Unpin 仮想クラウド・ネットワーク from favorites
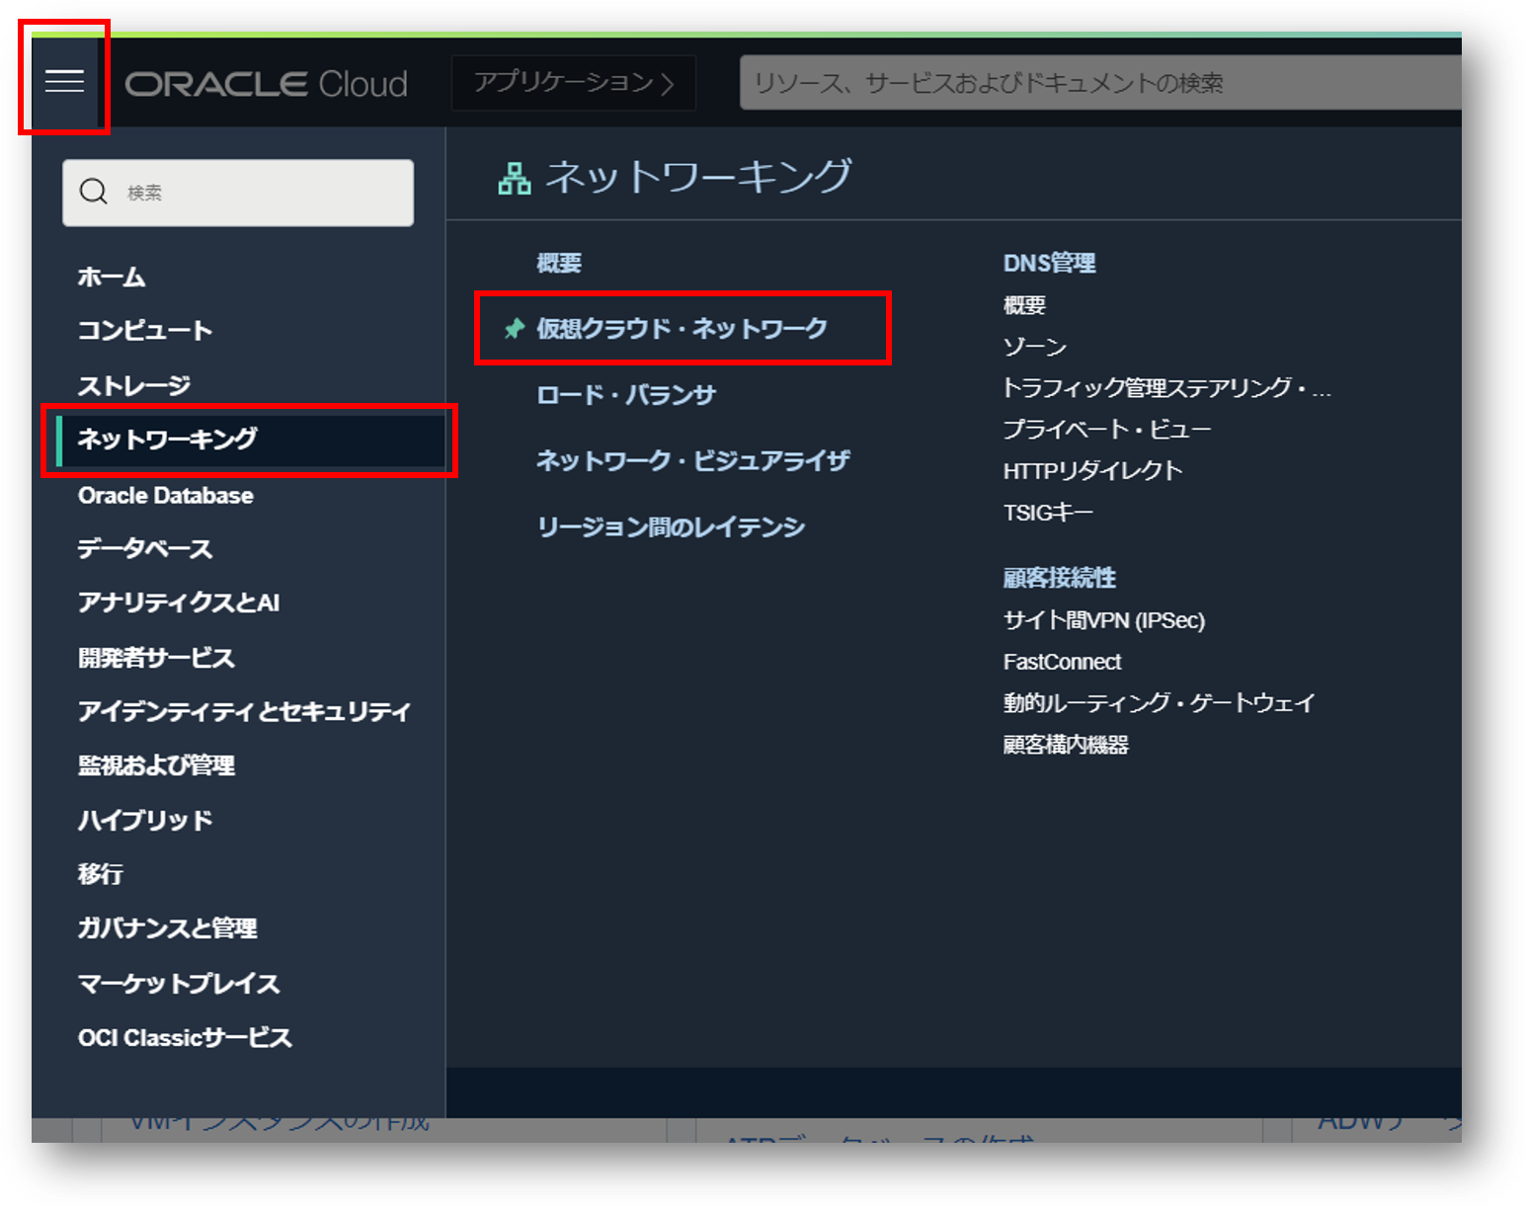This screenshot has height=1207, width=1526. [x=514, y=329]
